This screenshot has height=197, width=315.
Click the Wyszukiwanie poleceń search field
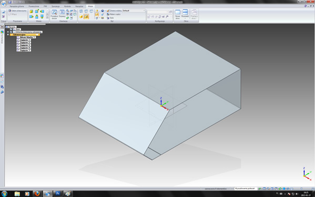(x=246, y=189)
